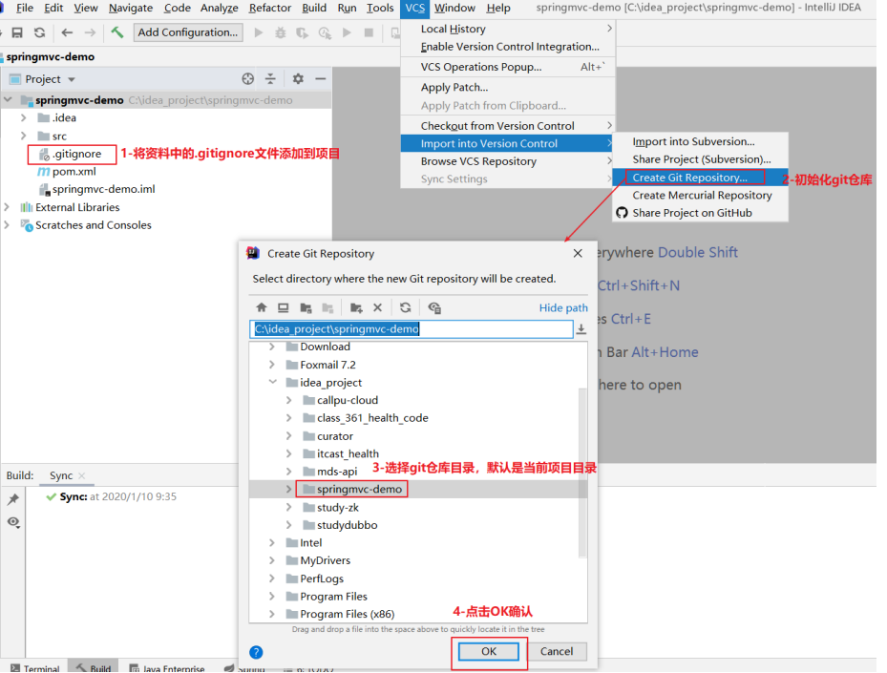Open the Window menu
This screenshot has height=673, width=887.
454,8
